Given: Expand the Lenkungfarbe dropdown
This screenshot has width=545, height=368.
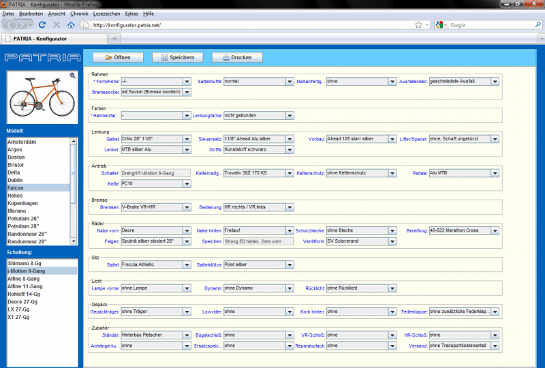Looking at the screenshot, I should point(290,115).
